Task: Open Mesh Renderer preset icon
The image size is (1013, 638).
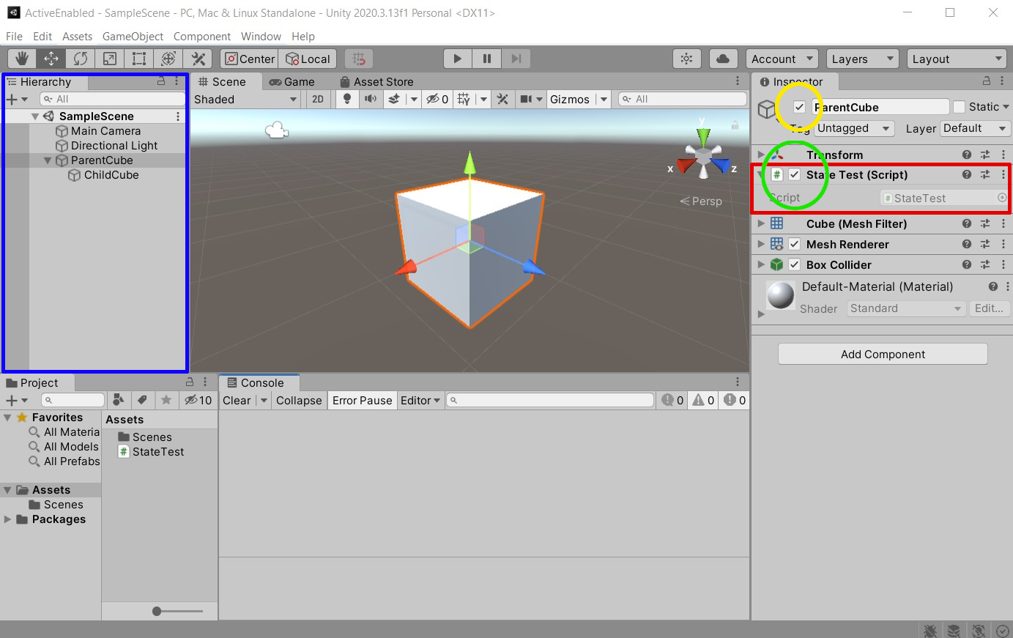Action: pyautogui.click(x=985, y=244)
